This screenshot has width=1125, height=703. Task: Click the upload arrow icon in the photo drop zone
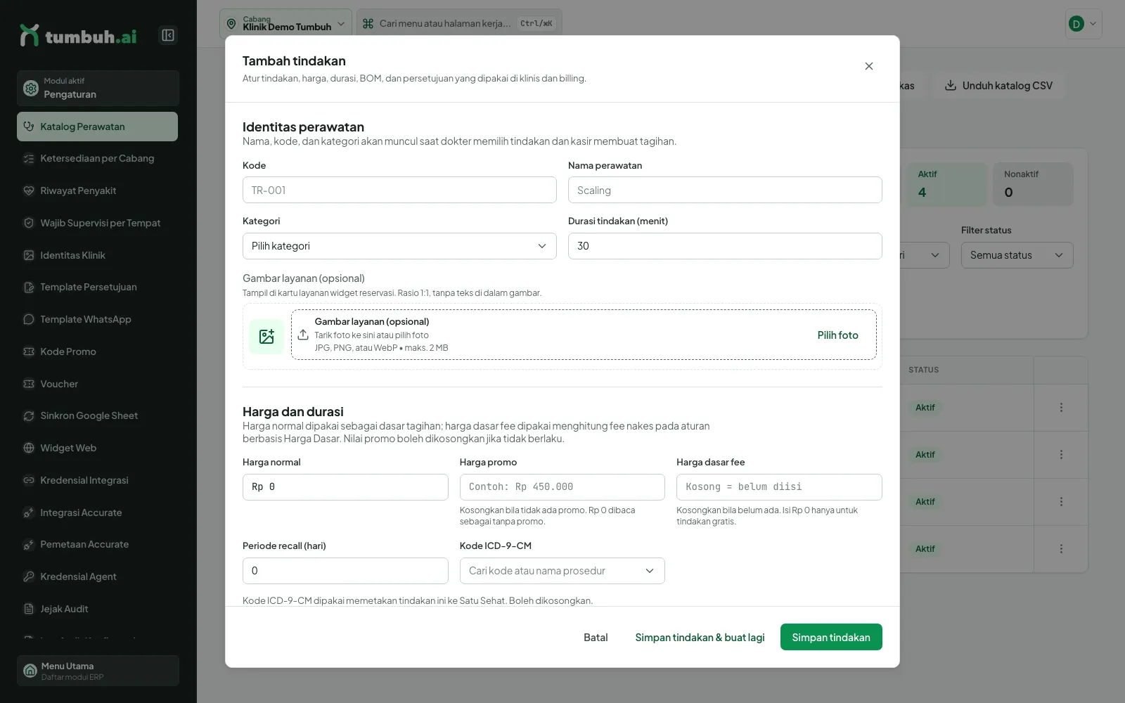coord(303,335)
